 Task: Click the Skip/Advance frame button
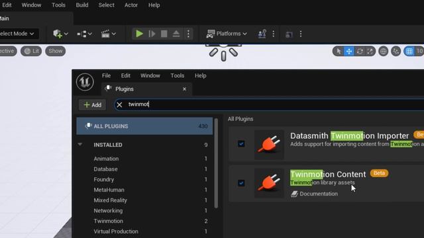coord(152,34)
